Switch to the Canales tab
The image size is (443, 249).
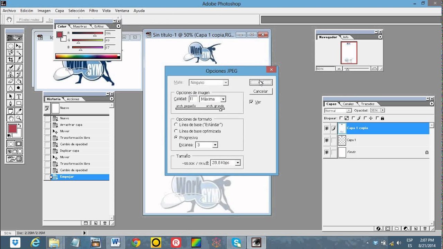click(348, 104)
